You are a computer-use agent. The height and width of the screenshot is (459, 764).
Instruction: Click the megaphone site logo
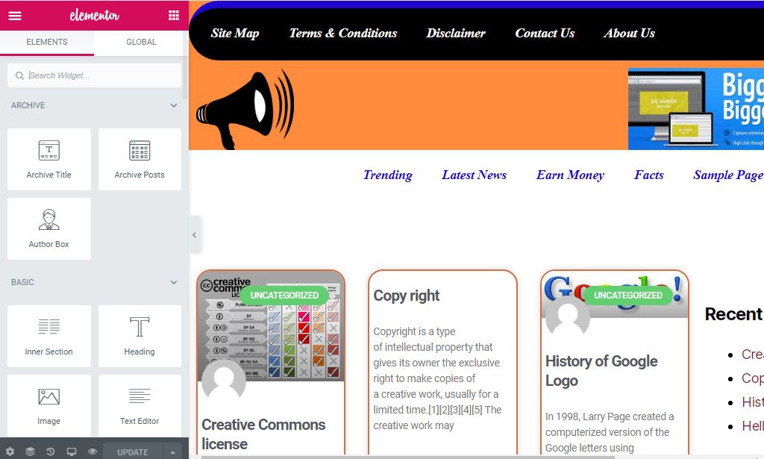point(245,109)
